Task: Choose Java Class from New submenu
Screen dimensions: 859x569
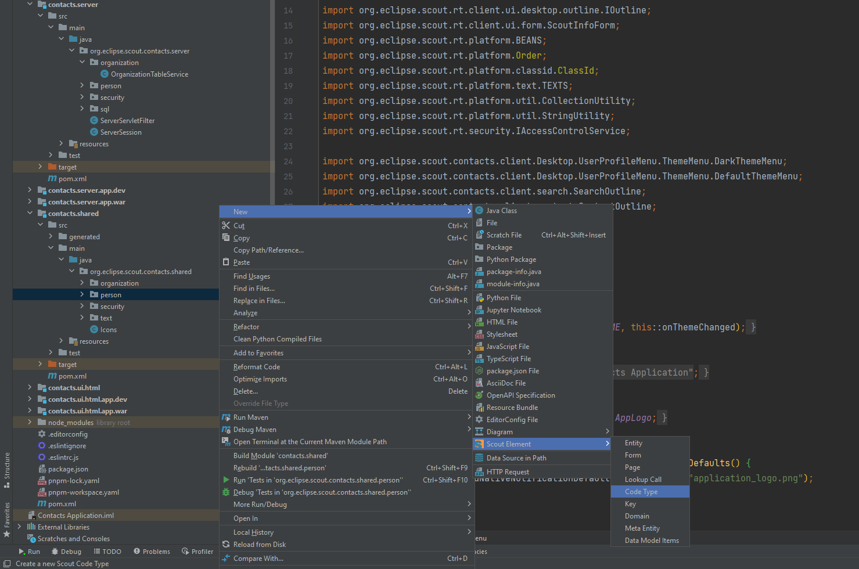Action: (x=501, y=210)
